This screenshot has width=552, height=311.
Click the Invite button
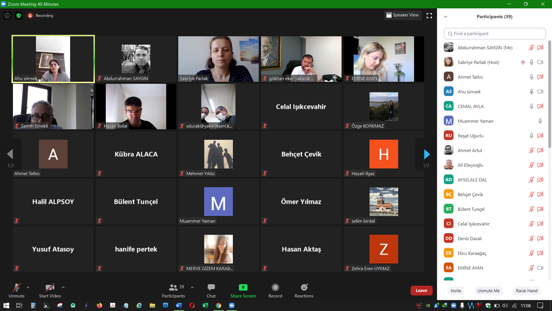(x=456, y=290)
